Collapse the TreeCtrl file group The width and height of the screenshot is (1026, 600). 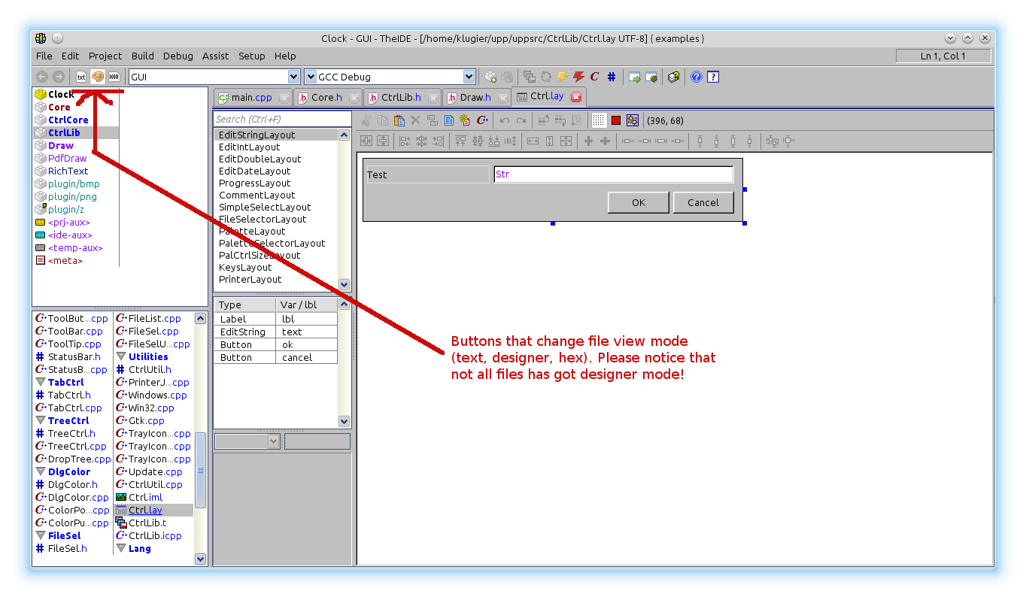click(x=41, y=421)
